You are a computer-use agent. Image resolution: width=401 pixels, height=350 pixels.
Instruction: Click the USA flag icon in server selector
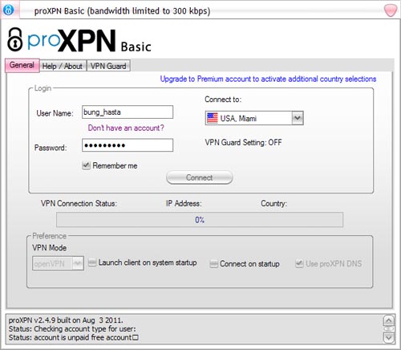213,118
